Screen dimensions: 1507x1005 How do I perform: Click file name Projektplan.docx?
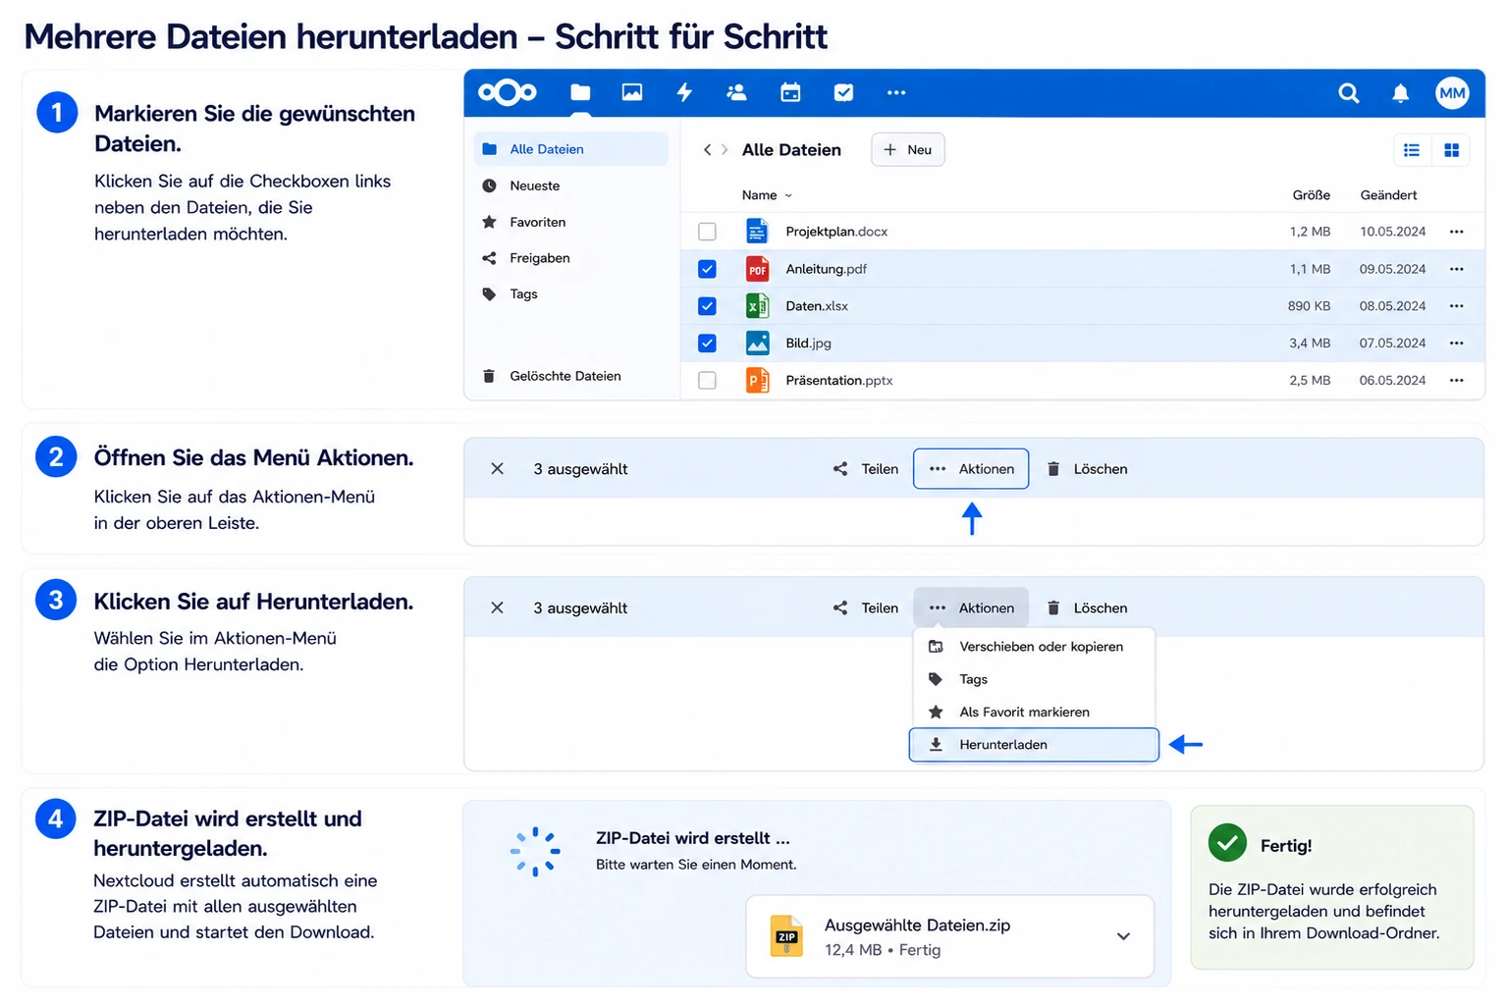pyautogui.click(x=836, y=232)
